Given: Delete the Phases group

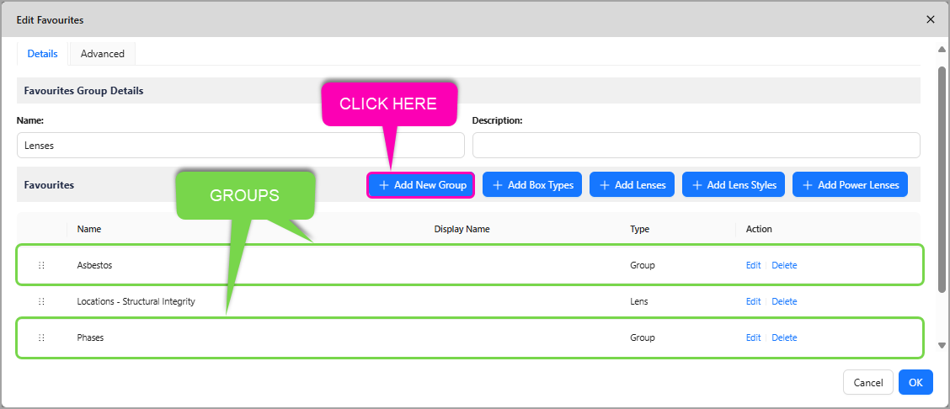Looking at the screenshot, I should click(x=784, y=337).
